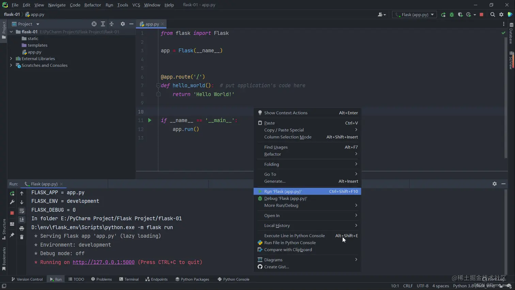Open Diagrams submenu in context menu
515x290 pixels.
[x=307, y=260]
